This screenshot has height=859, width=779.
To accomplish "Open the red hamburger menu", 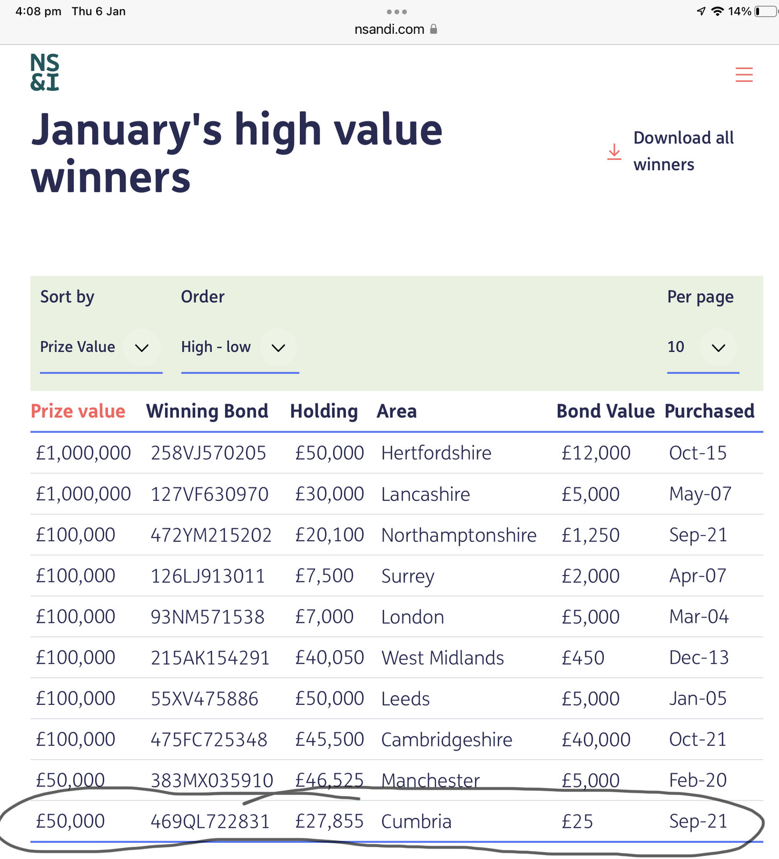I will pyautogui.click(x=744, y=75).
